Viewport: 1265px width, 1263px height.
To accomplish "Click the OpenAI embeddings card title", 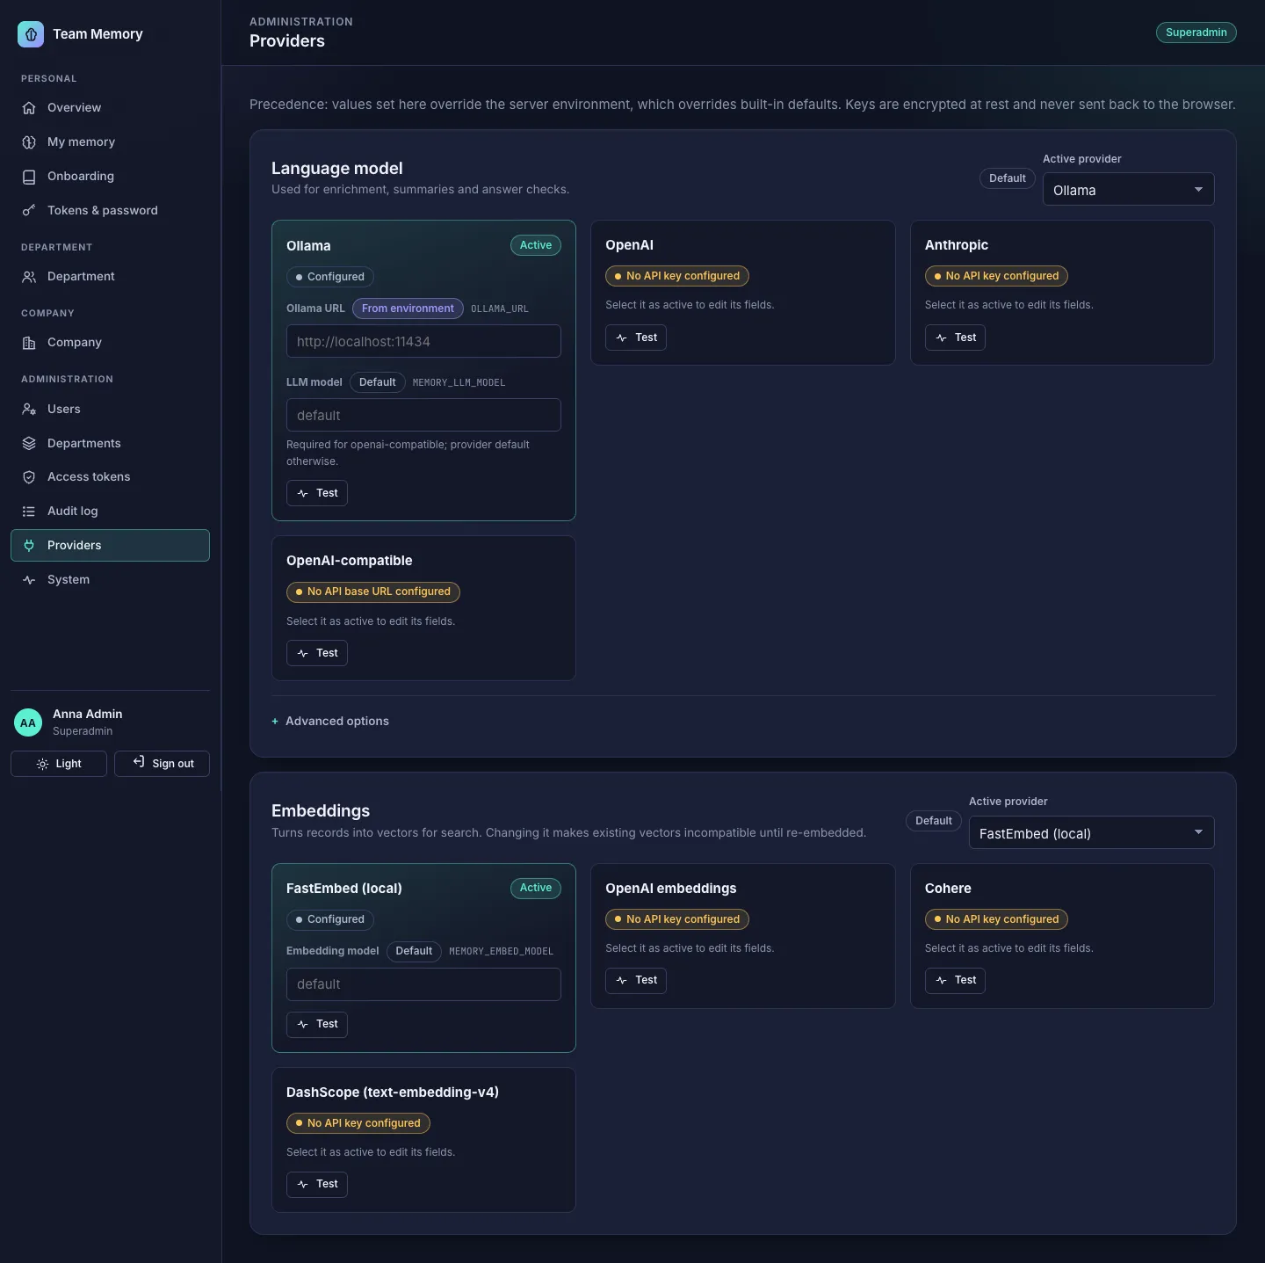I will click(671, 889).
